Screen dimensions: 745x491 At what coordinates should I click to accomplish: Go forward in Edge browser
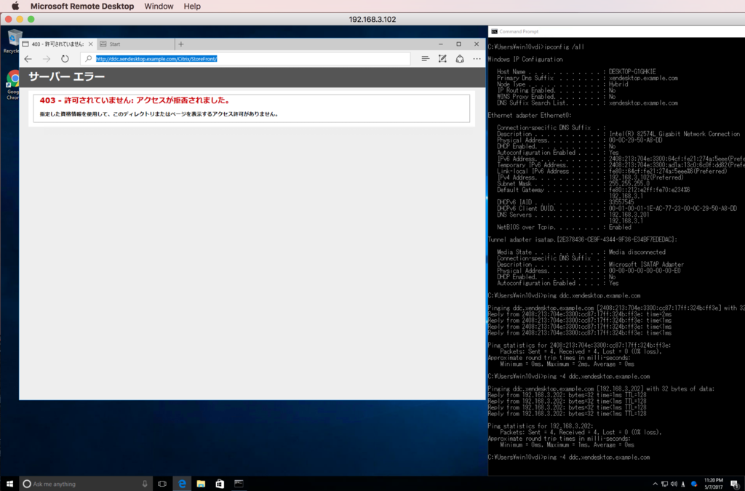[x=47, y=59]
